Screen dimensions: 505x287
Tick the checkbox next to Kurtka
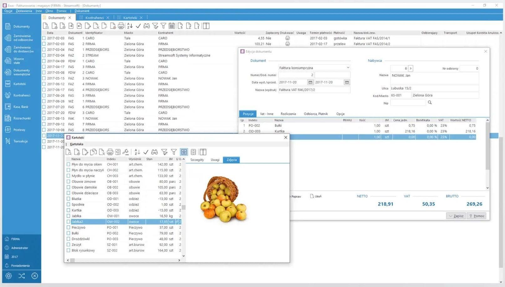[x=69, y=210]
